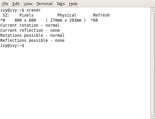This screenshot has height=119, width=155.
Task: Click the last empty ivy@ivy prompt
Action: pyautogui.click(x=12, y=45)
